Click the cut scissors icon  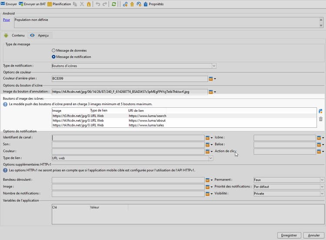click(82, 4)
